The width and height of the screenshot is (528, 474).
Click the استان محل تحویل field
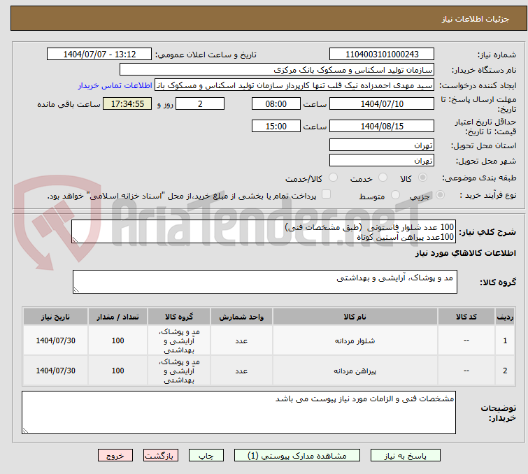coord(382,145)
